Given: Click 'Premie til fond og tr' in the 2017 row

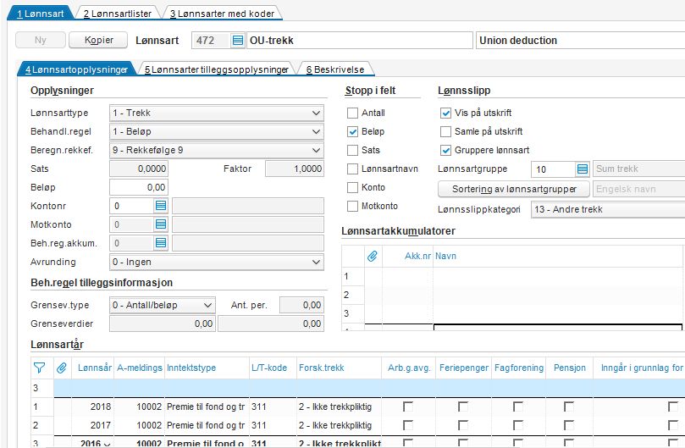Looking at the screenshot, I should point(205,425).
